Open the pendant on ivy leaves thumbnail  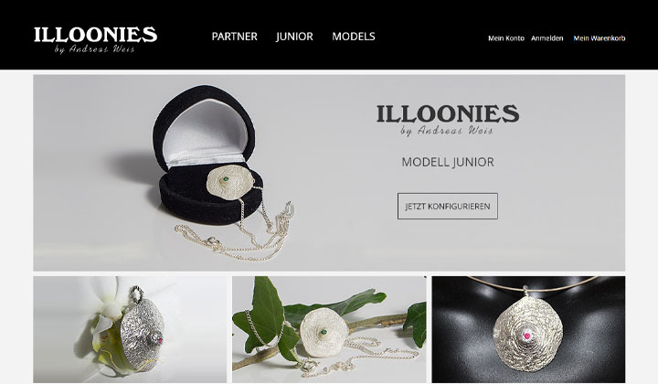coord(329,329)
